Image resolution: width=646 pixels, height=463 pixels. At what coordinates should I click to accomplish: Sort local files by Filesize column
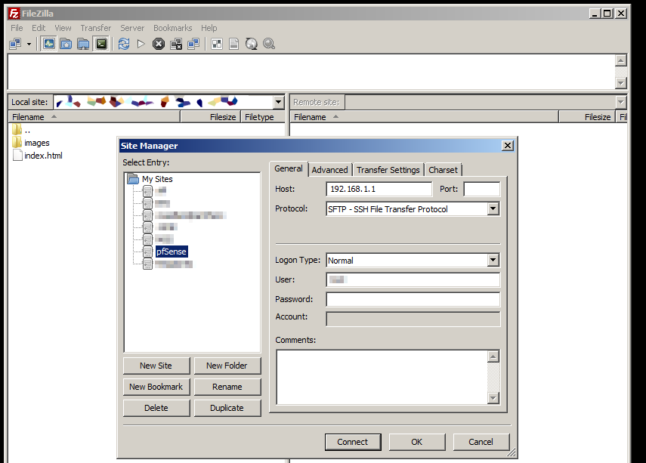pos(211,117)
